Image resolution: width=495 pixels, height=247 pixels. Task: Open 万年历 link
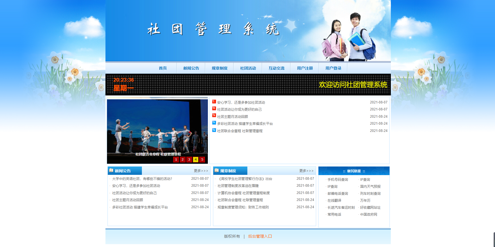(x=365, y=200)
